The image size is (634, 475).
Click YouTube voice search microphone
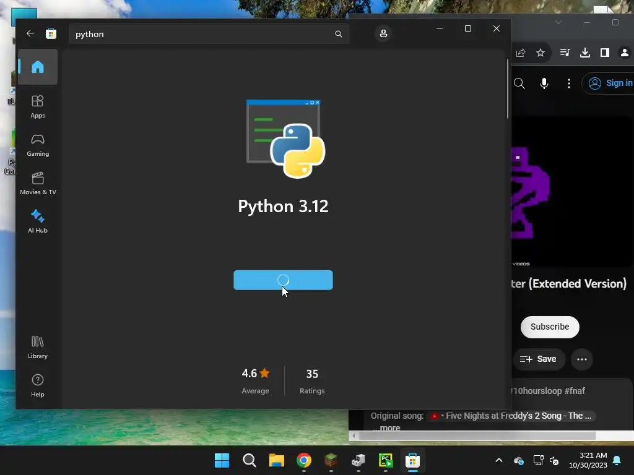(x=544, y=83)
